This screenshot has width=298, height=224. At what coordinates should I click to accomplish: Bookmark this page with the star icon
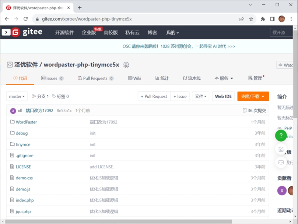tap(251, 19)
